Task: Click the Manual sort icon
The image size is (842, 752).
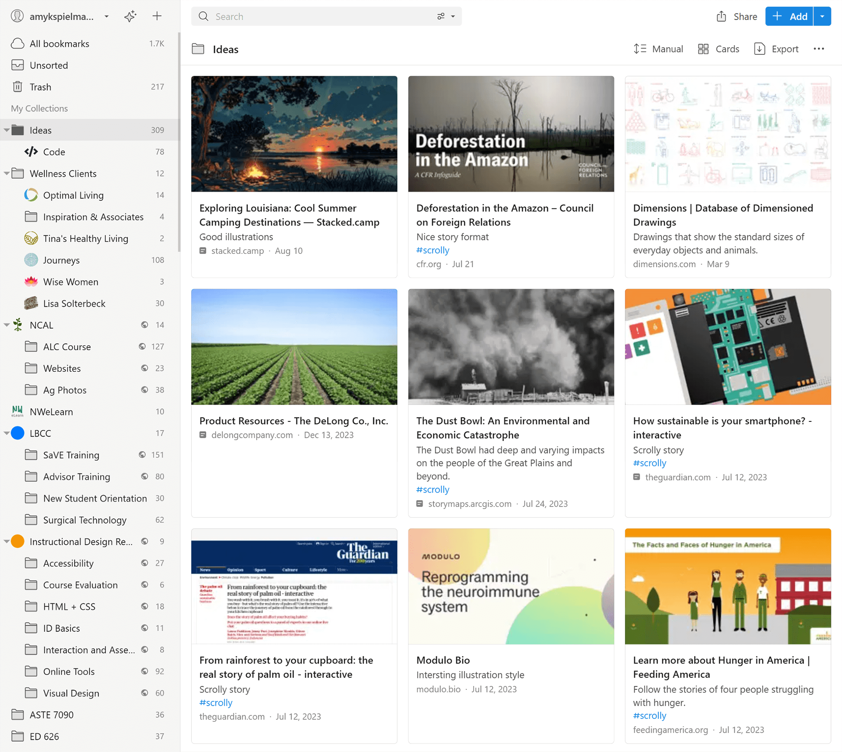Action: 638,49
